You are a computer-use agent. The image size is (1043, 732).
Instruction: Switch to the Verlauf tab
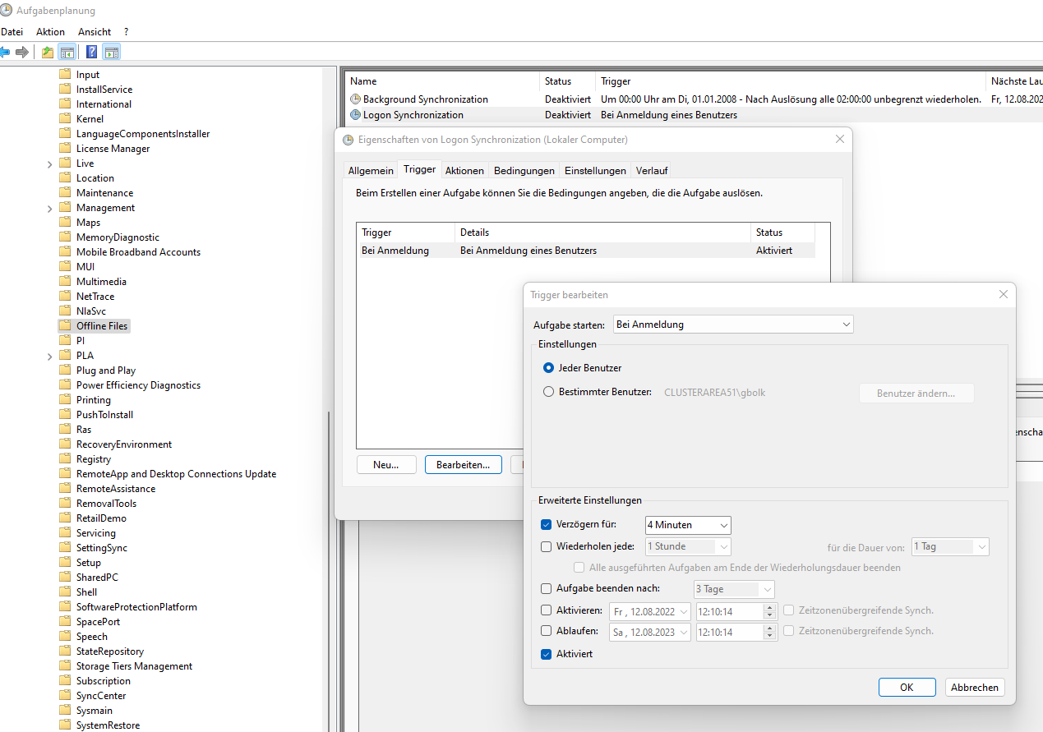click(x=652, y=171)
